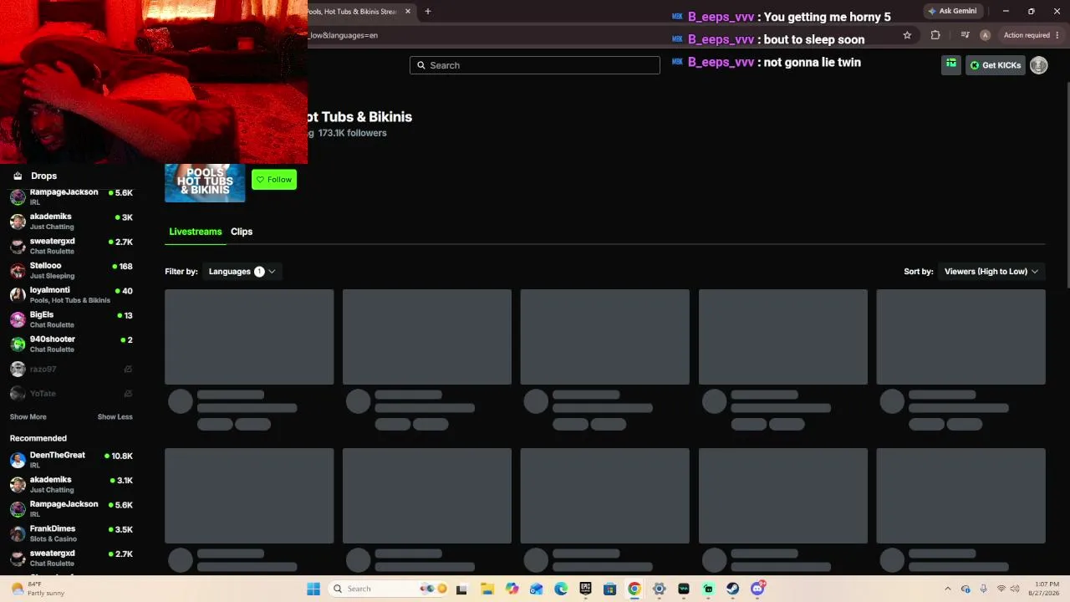Bookmark this page with the star icon
1070x602 pixels.
pyautogui.click(x=907, y=35)
